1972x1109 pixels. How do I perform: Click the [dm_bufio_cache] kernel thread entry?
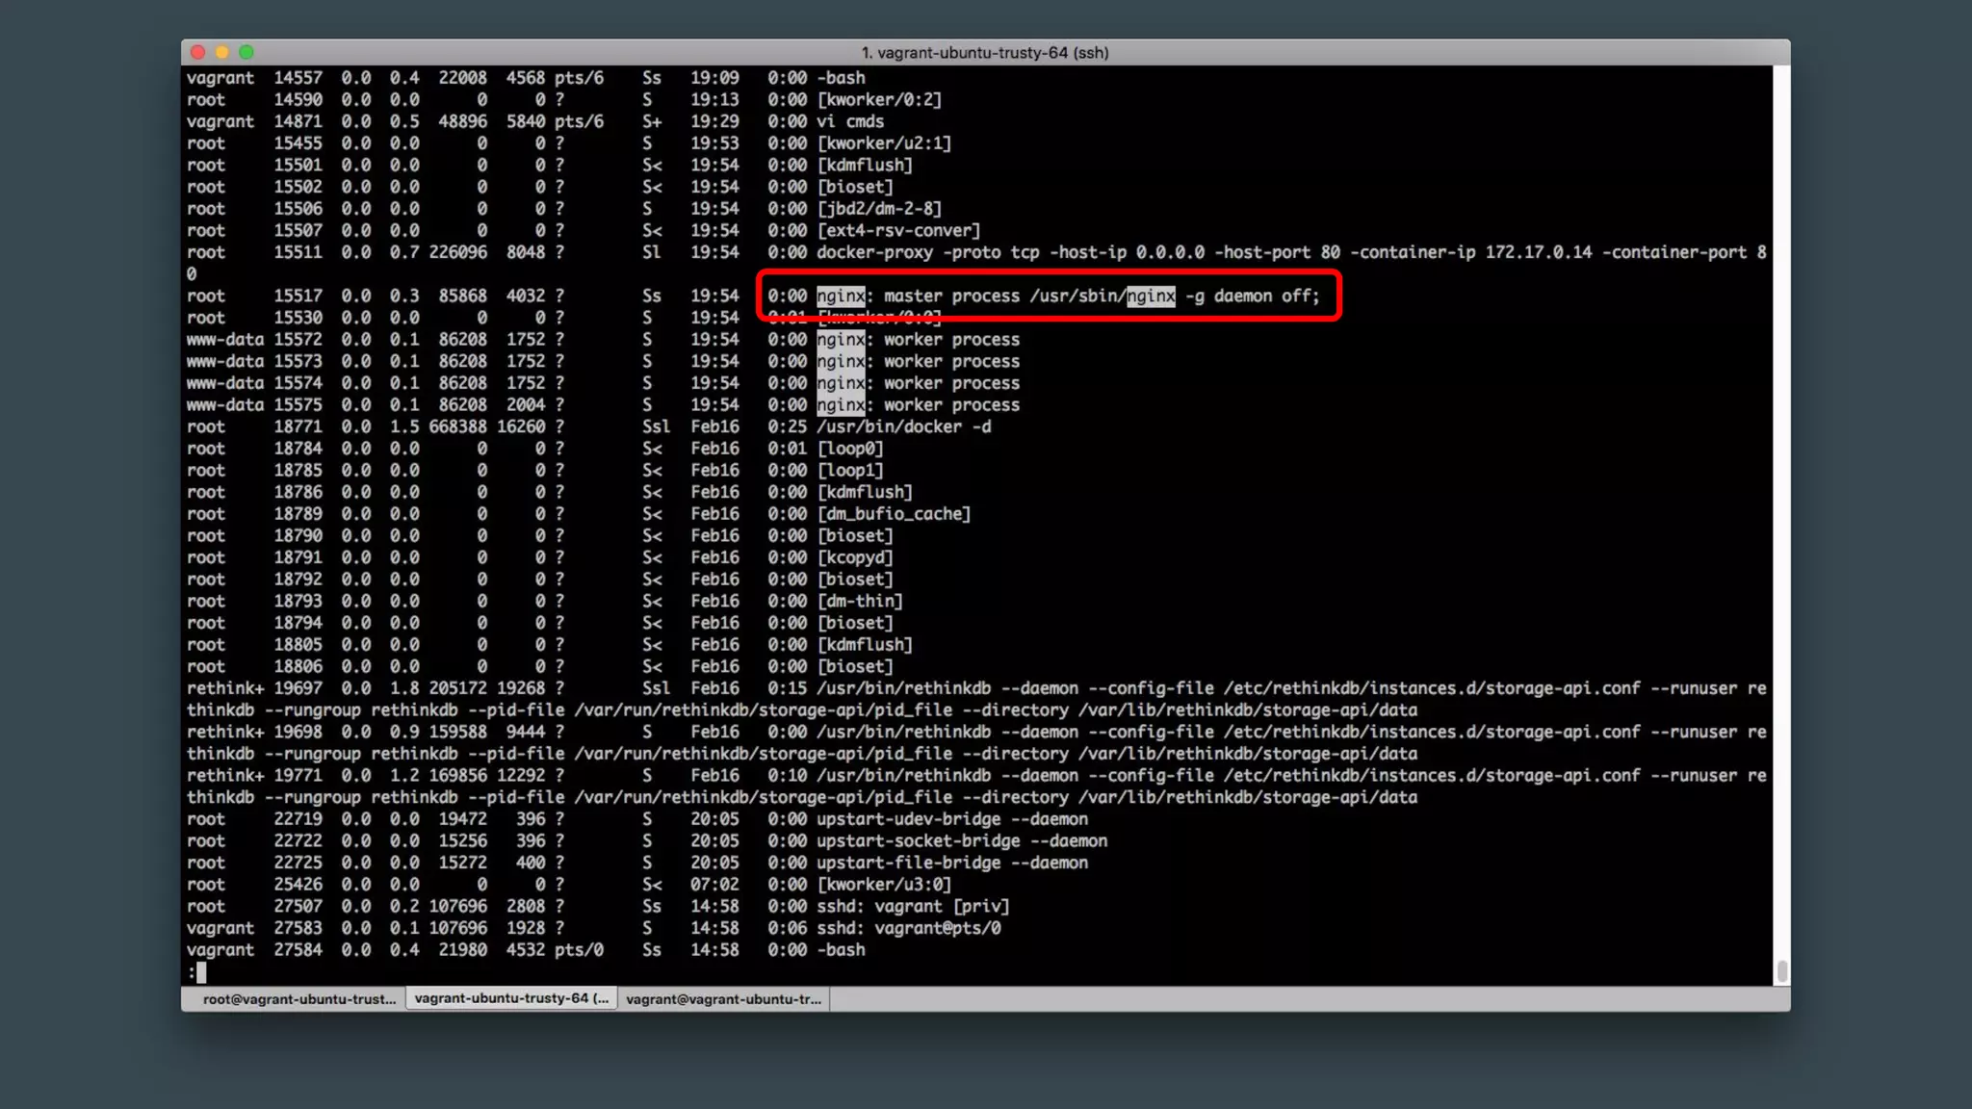[894, 514]
